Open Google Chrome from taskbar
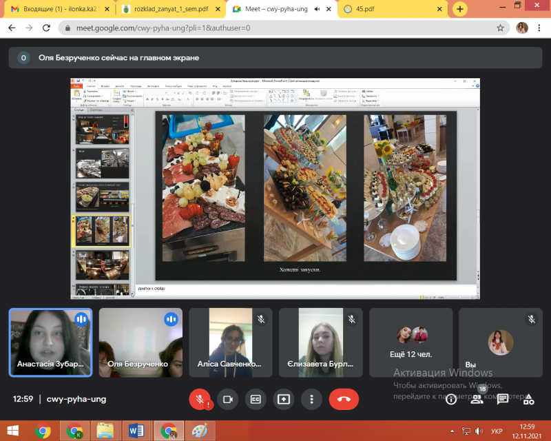Screen dimensions: 551x441 click(43, 431)
